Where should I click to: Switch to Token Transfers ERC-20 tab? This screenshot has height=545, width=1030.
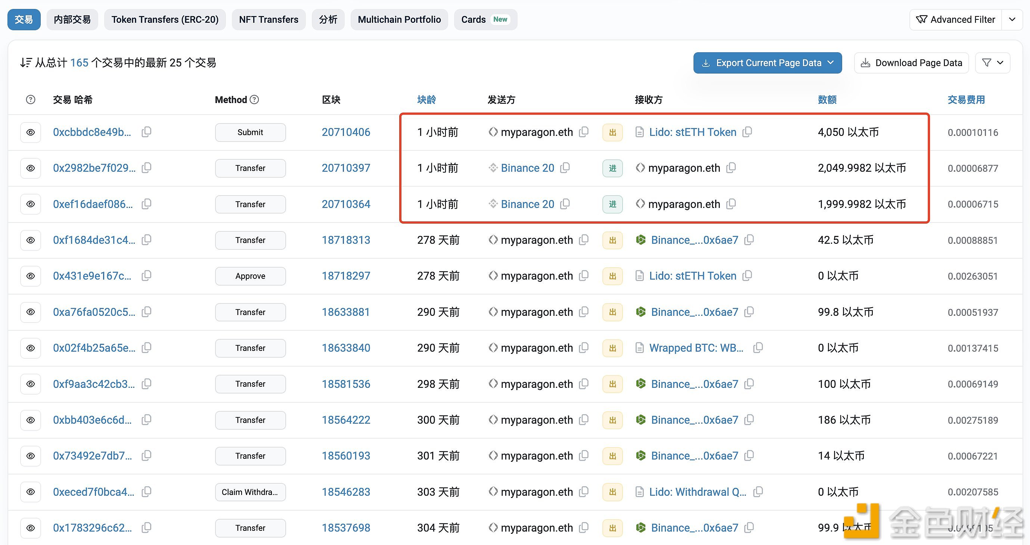[165, 18]
